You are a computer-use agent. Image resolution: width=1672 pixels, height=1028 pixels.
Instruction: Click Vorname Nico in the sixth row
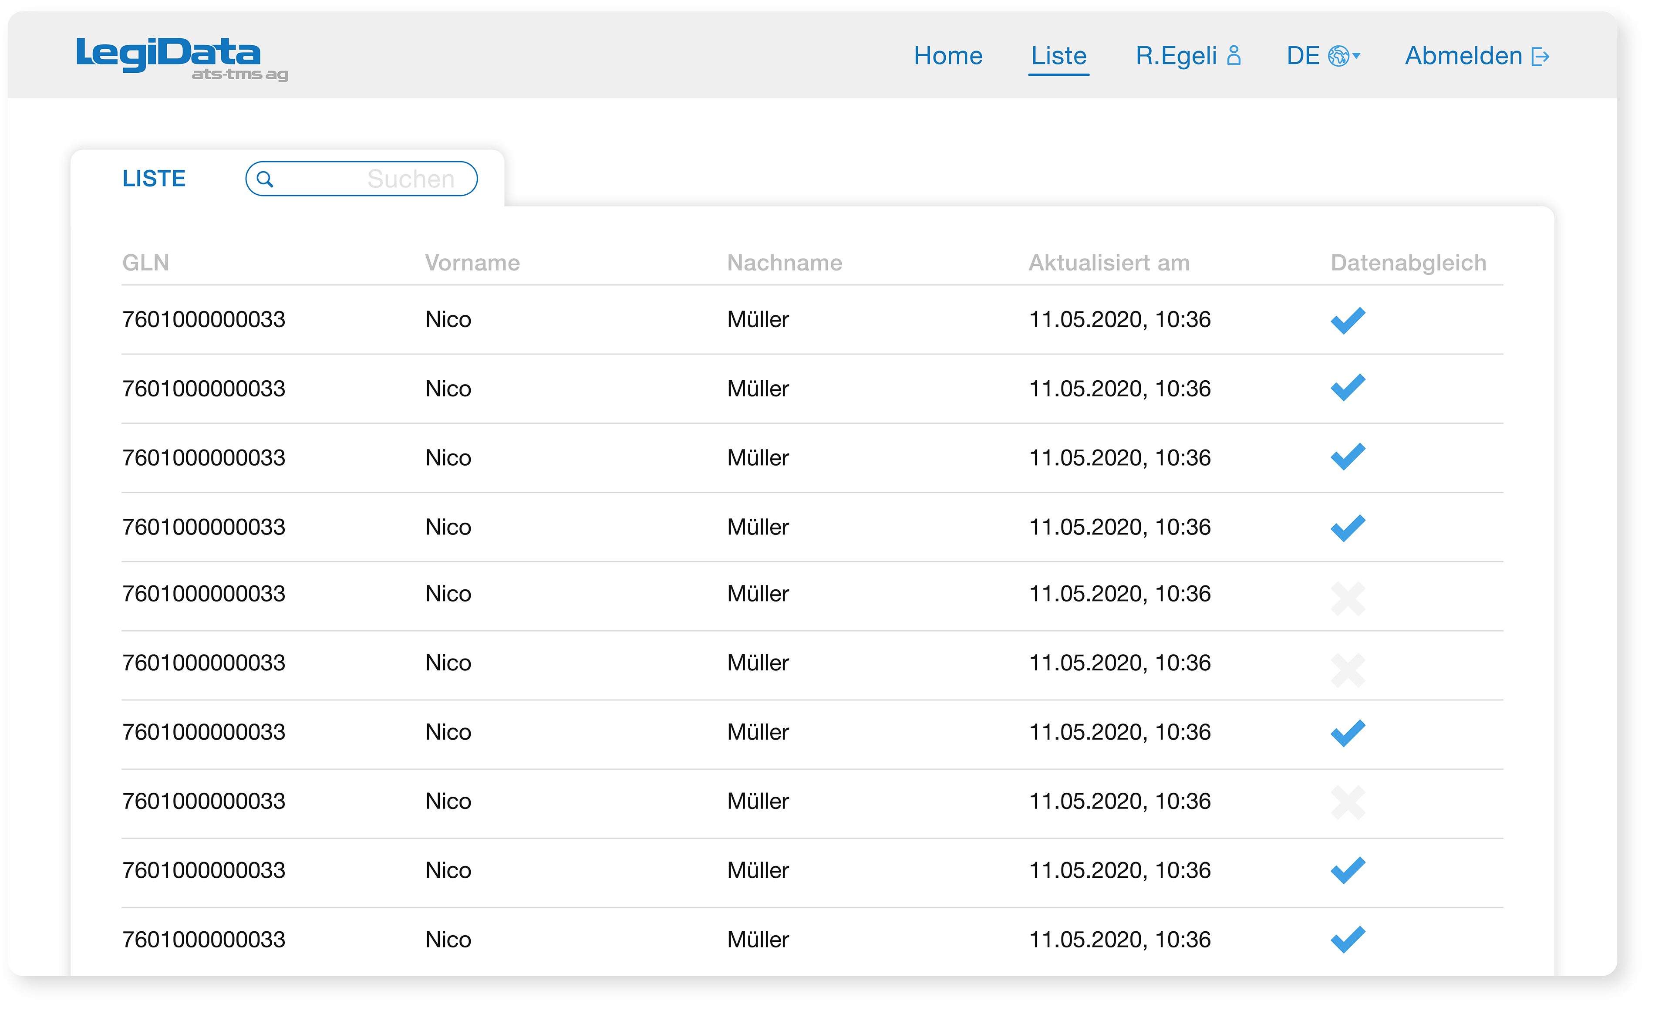tap(448, 662)
